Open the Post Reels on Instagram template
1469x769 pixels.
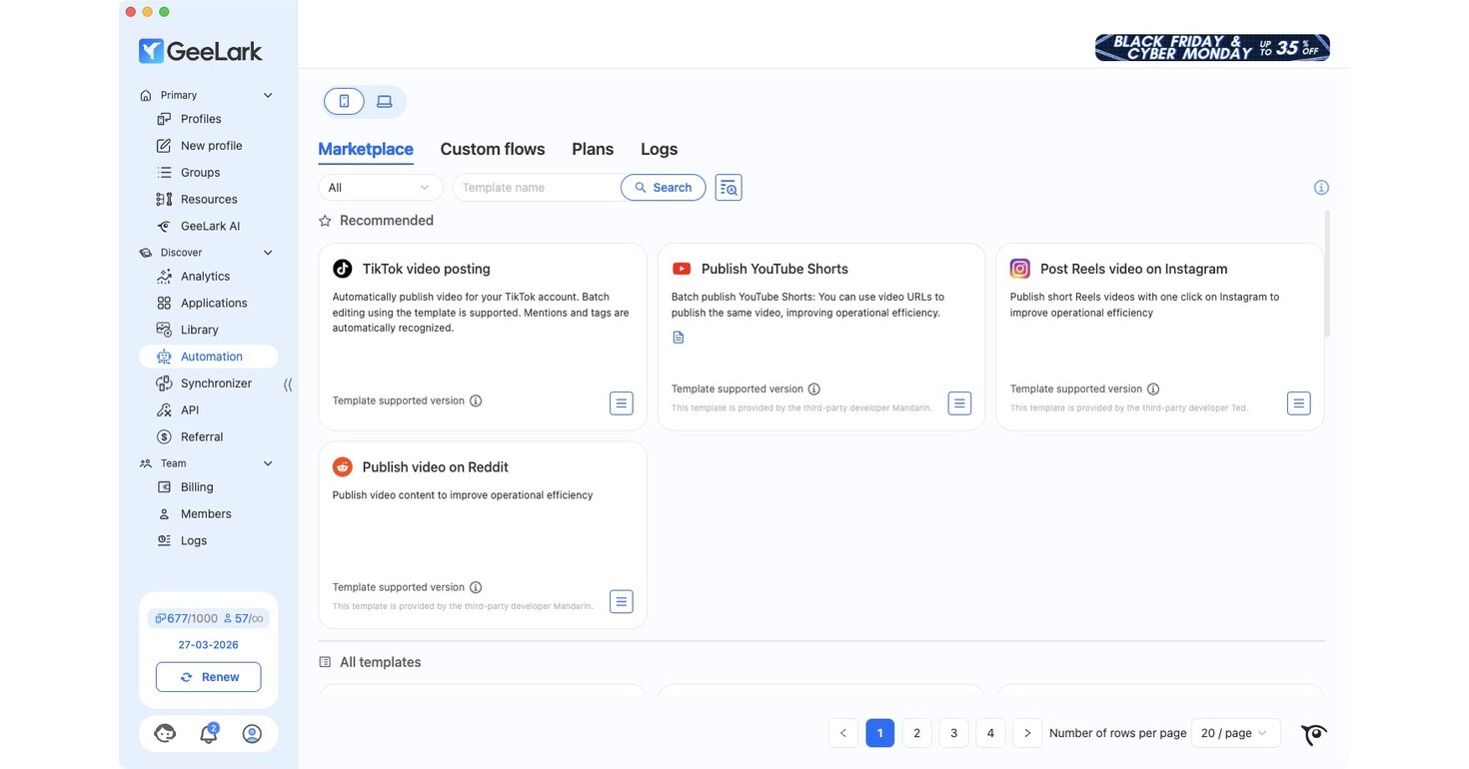(x=1132, y=269)
